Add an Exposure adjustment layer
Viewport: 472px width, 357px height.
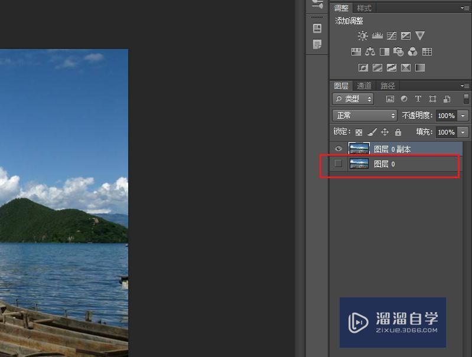(x=405, y=36)
